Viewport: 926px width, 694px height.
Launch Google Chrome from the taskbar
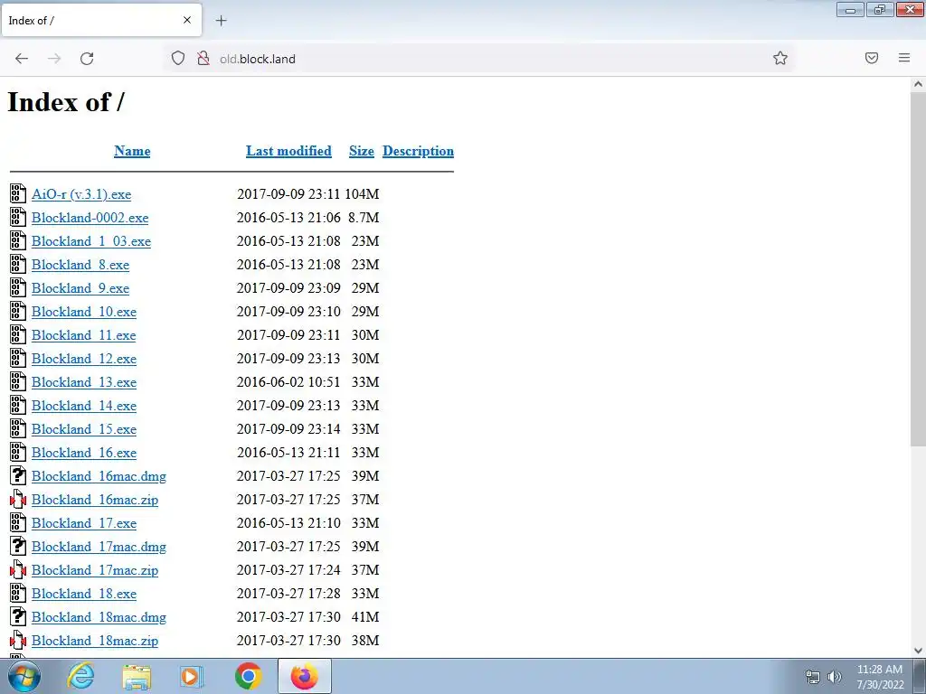tap(248, 676)
